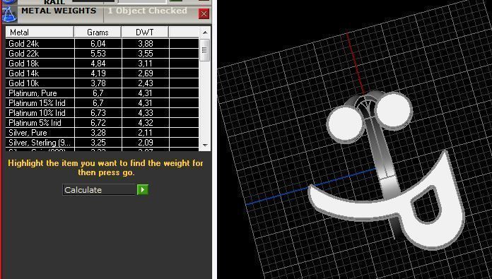Select the left round sphere in viewport
492x279 pixels.
[345, 124]
